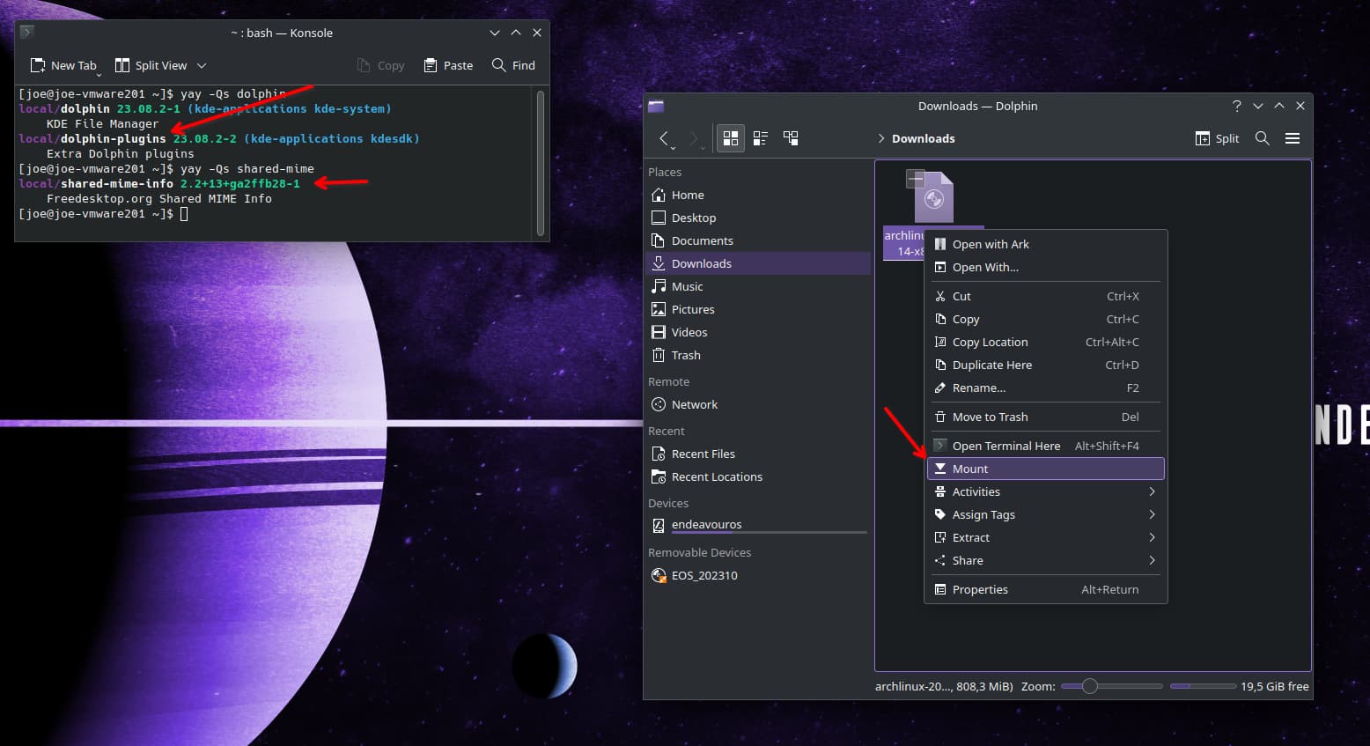Choose Move to Trash in the context menu
The image size is (1370, 746).
(x=1046, y=417)
